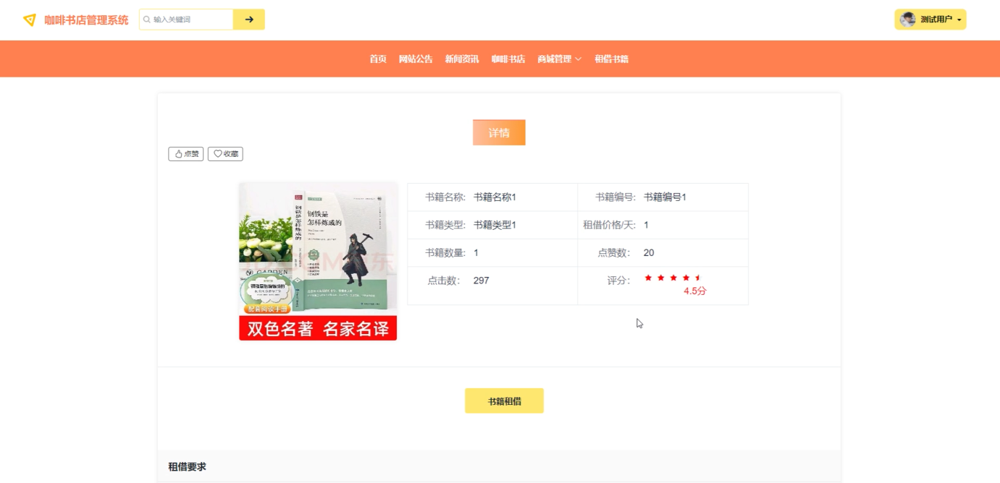Image resolution: width=1000 pixels, height=483 pixels.
Task: Click the 咖啡书店管理系统 site title
Action: [86, 20]
